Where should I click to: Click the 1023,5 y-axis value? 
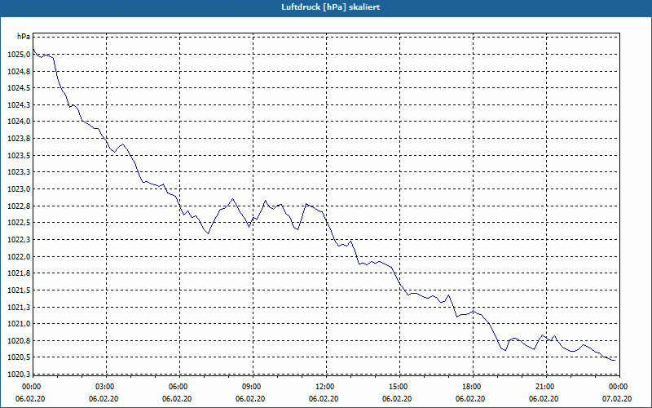(19, 155)
